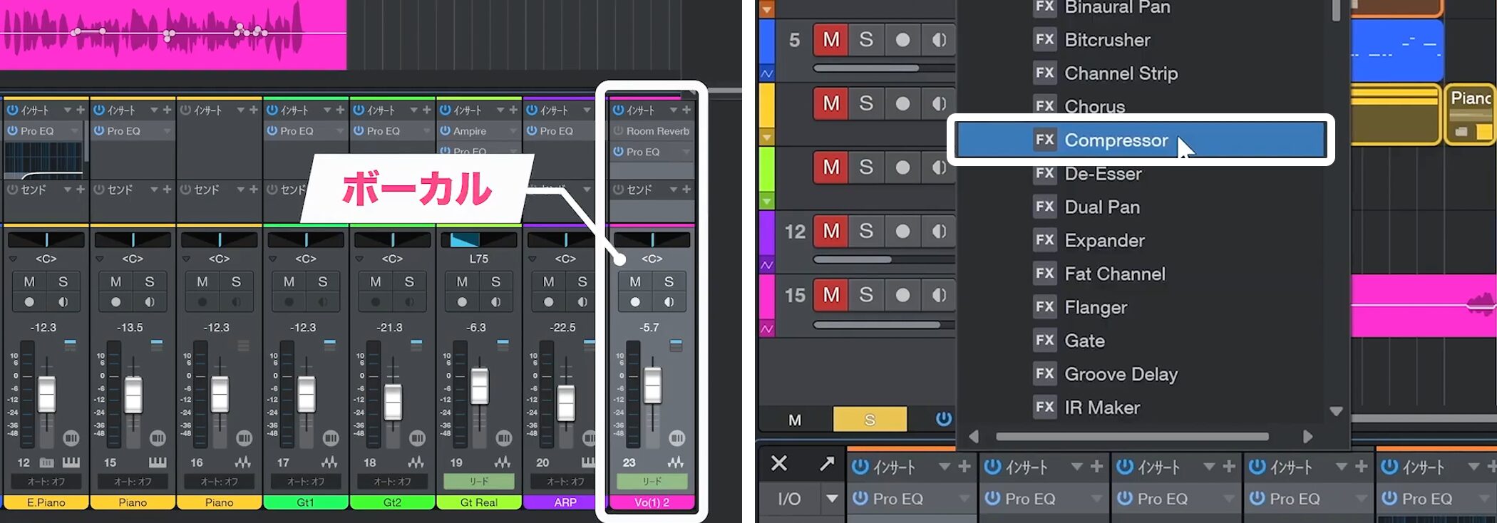Mute the Vo(1) 2 mixer channel
The width and height of the screenshot is (1497, 523).
[x=635, y=281]
